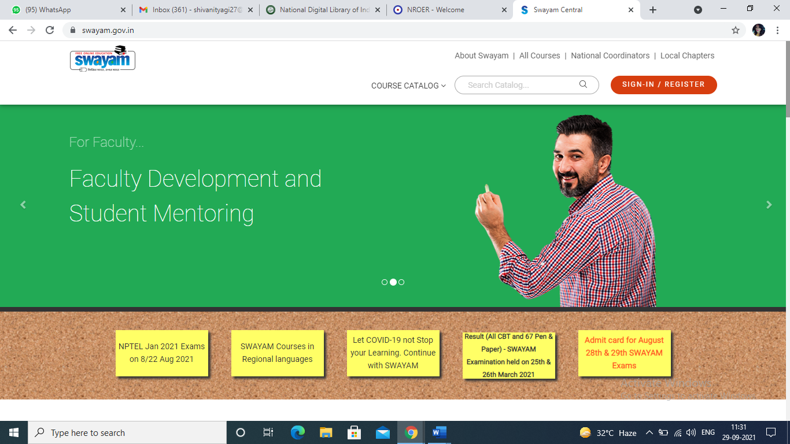Click the browser profile avatar icon
The image size is (790, 444).
point(758,30)
